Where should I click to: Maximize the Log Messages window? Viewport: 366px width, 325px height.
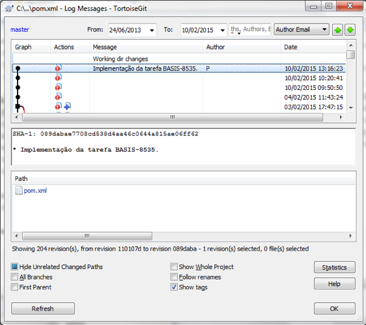[x=329, y=6]
